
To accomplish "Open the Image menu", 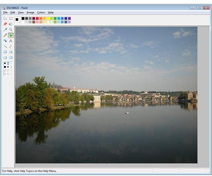I will (x=30, y=12).
